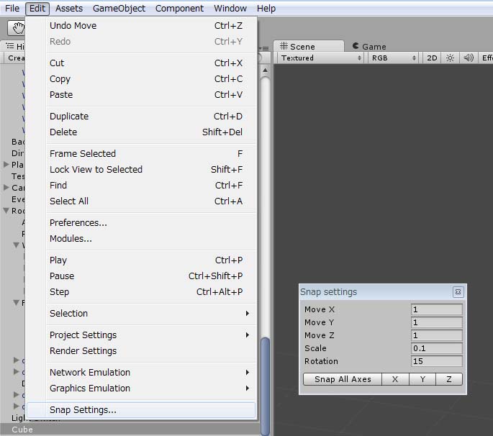493x436 pixels.
Task: Collapse the Roo hierarchy item triangle
Action: click(x=6, y=210)
